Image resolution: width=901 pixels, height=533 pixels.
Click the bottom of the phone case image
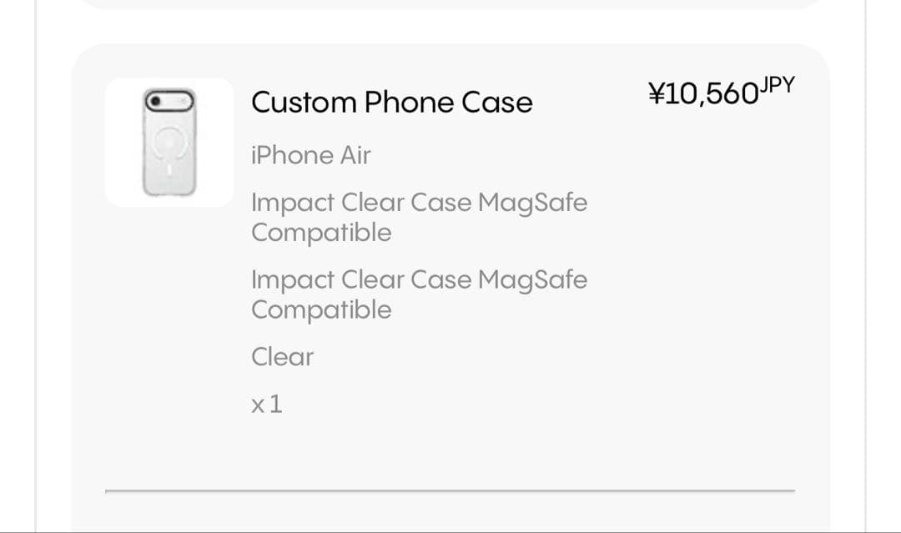169,189
